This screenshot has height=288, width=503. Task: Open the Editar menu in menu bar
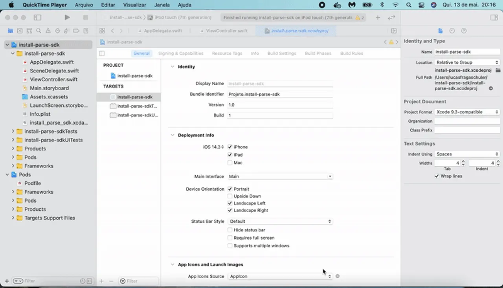click(x=108, y=5)
